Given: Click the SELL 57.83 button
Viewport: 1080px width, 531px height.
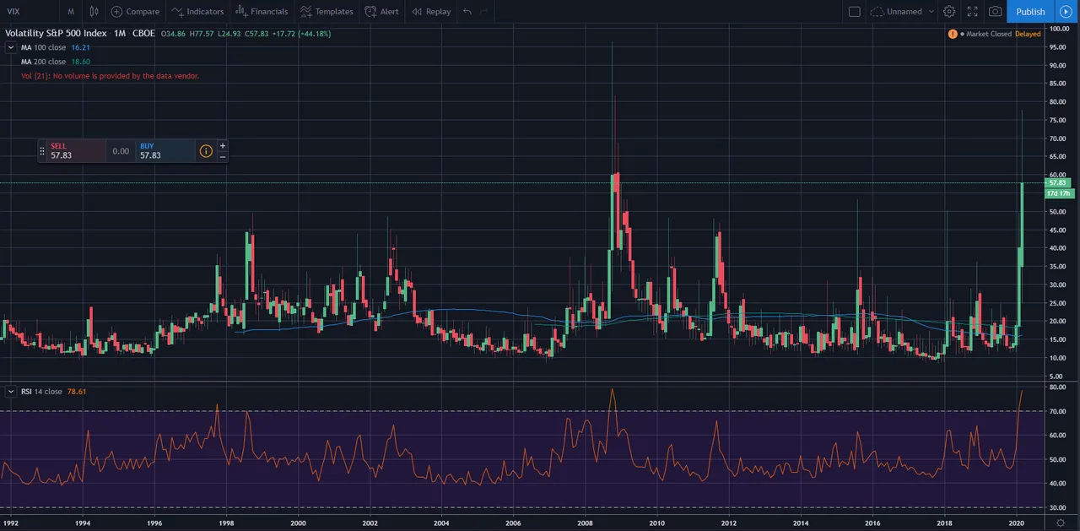Looking at the screenshot, I should coord(76,151).
